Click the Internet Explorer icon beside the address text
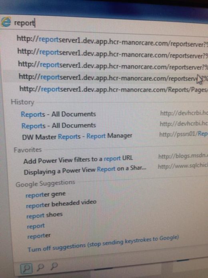Screen dimensions: 208x278 6,22
